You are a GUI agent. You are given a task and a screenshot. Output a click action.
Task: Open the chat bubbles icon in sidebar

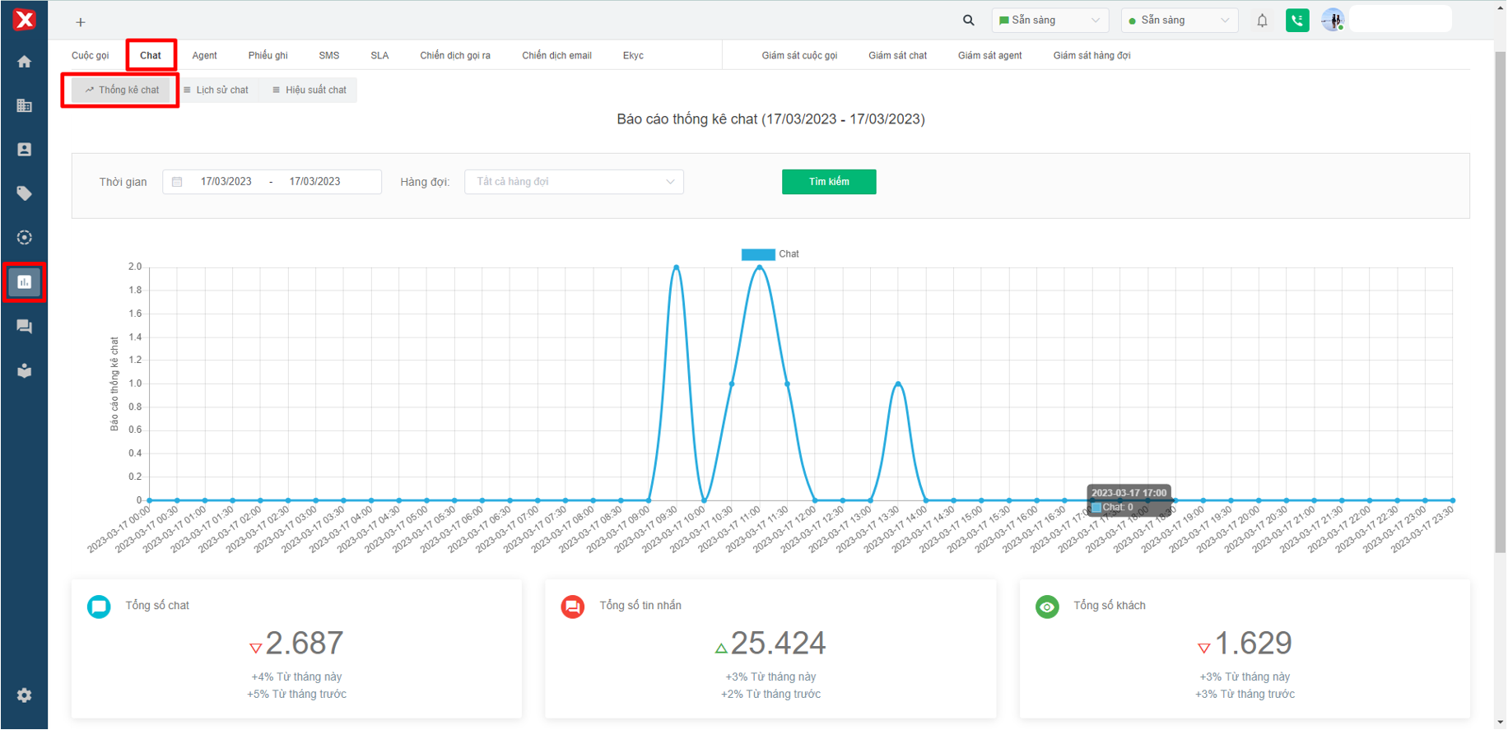coord(25,327)
